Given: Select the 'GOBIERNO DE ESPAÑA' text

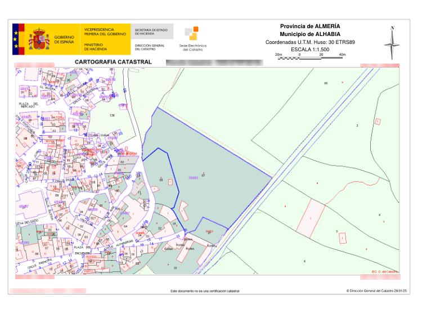Looking at the screenshot, I should click(x=64, y=39).
